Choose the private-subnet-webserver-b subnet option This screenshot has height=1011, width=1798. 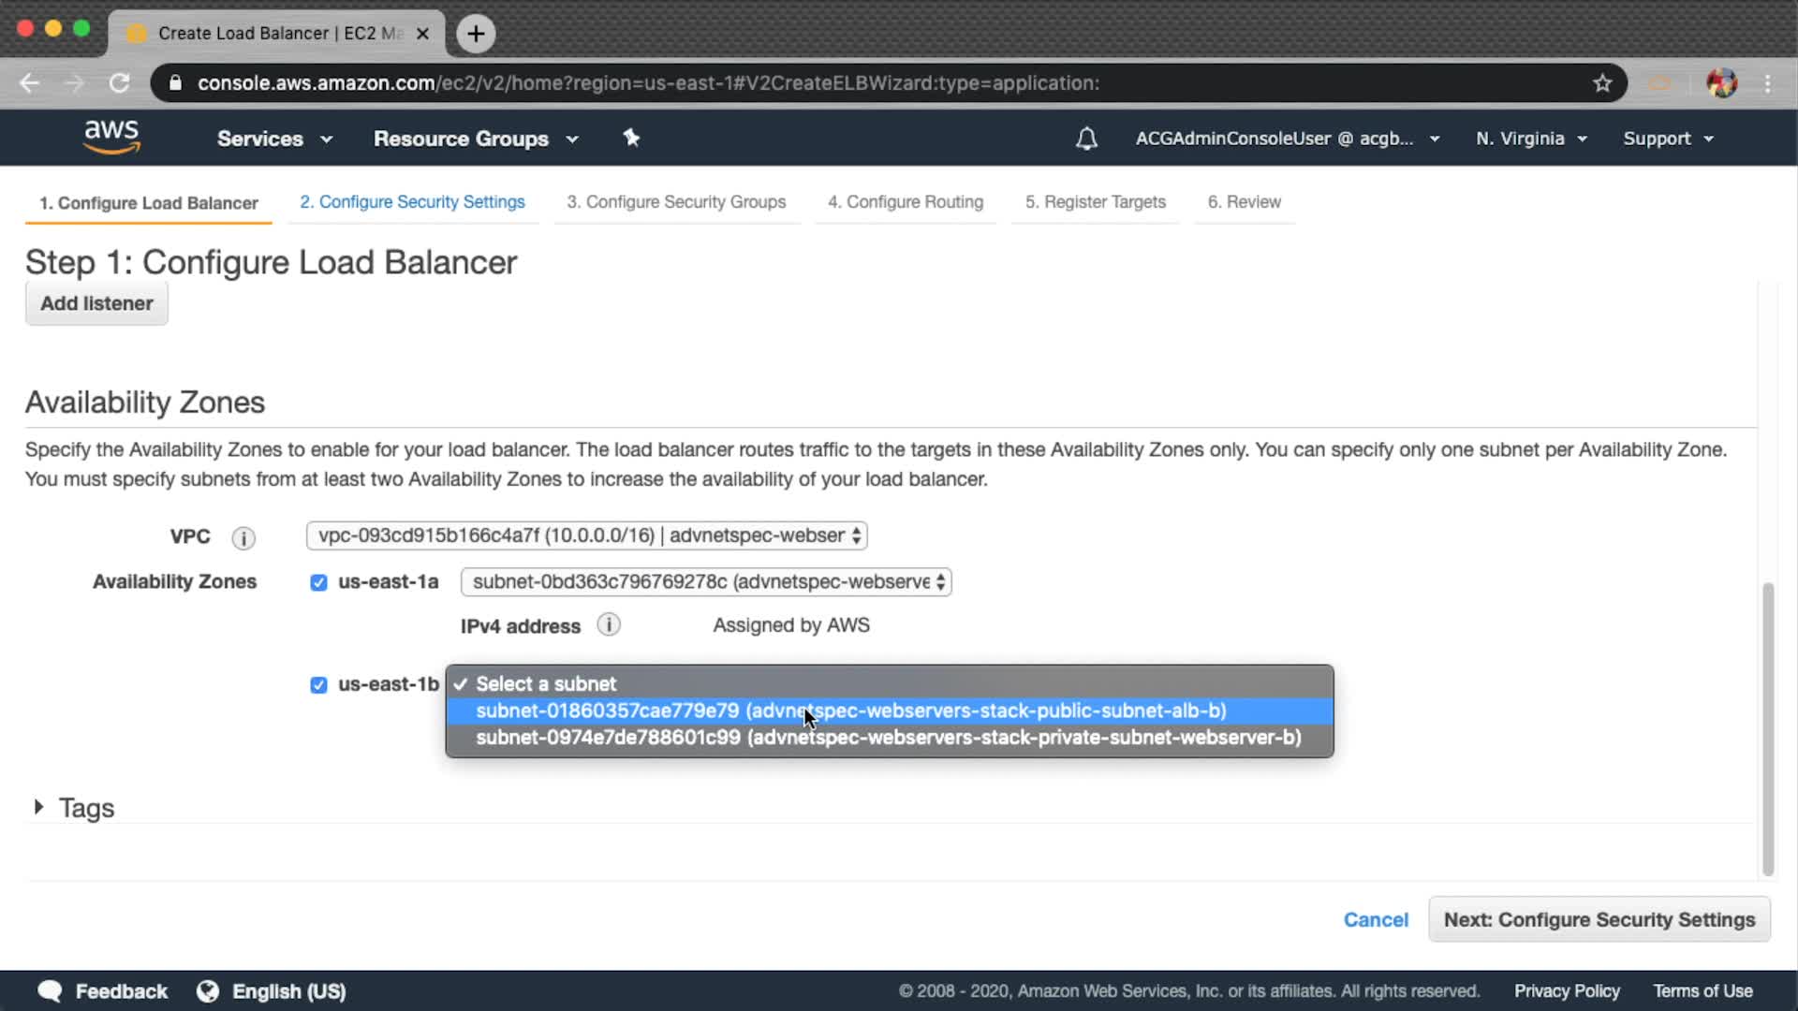[888, 738]
